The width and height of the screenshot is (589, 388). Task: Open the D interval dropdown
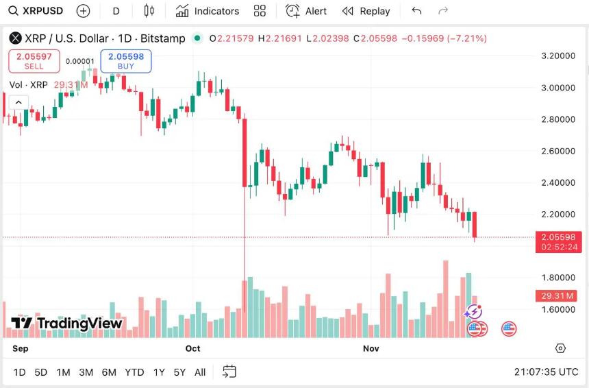116,11
